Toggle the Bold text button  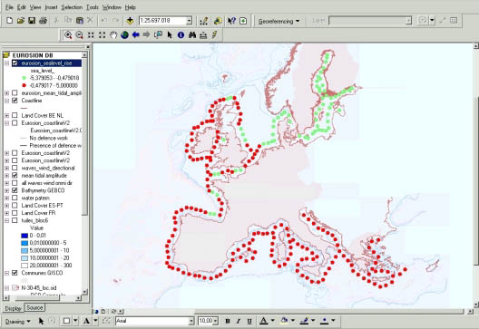click(x=228, y=321)
